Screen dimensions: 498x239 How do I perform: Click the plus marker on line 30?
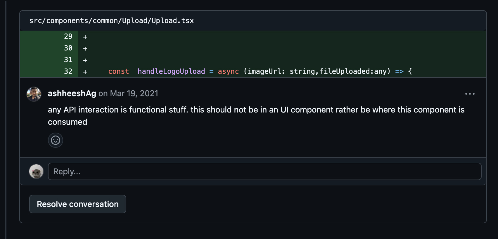coord(85,49)
